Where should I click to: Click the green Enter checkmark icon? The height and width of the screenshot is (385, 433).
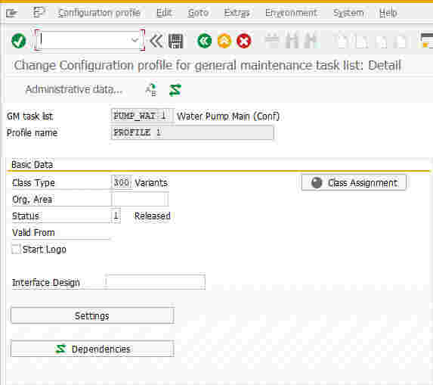[x=18, y=41]
